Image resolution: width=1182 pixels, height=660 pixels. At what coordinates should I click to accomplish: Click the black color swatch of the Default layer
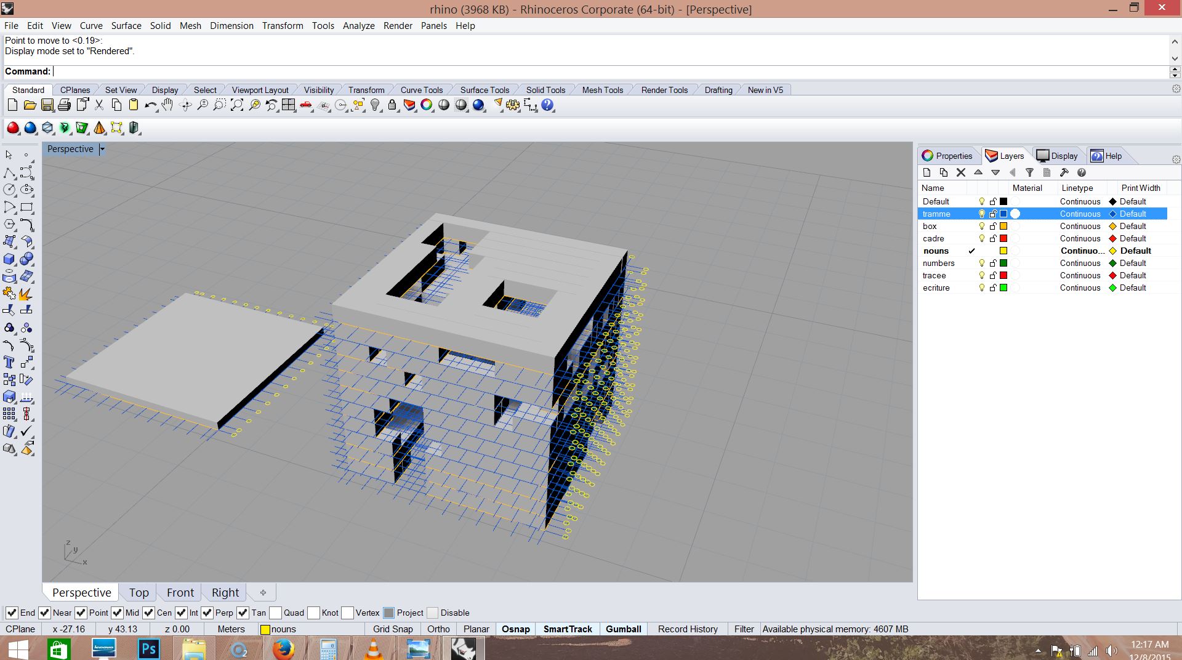[1003, 201]
